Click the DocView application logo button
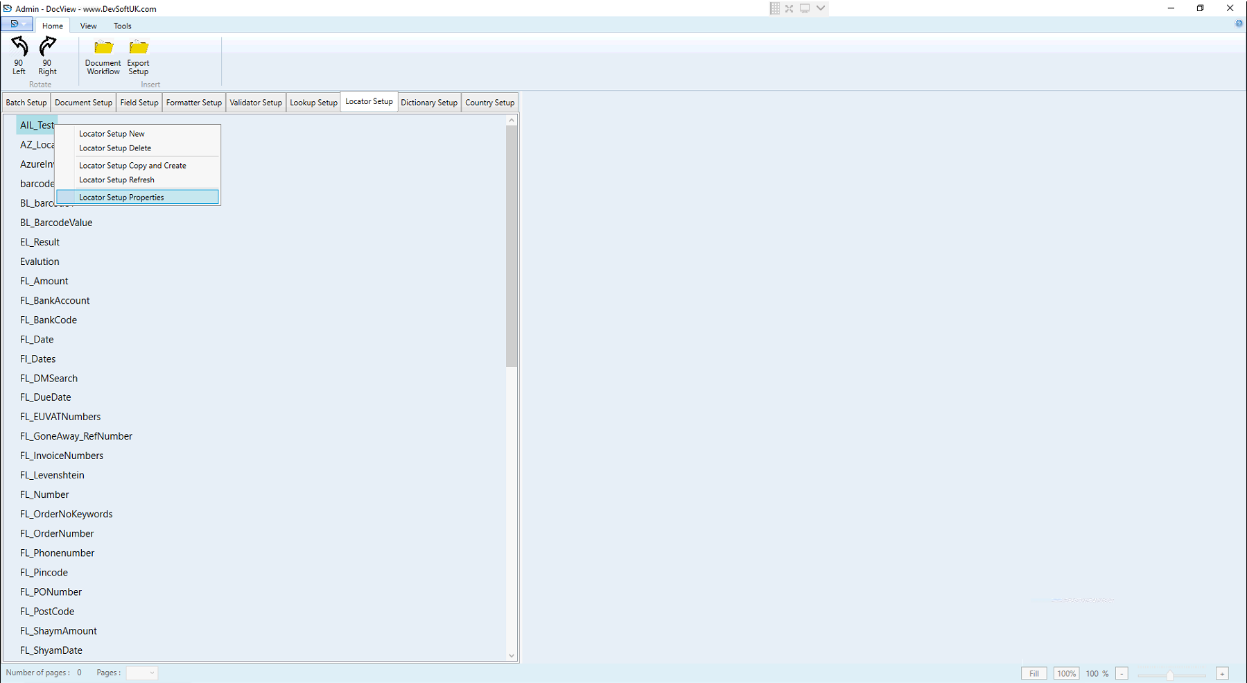Image resolution: width=1247 pixels, height=683 pixels. pos(12,24)
